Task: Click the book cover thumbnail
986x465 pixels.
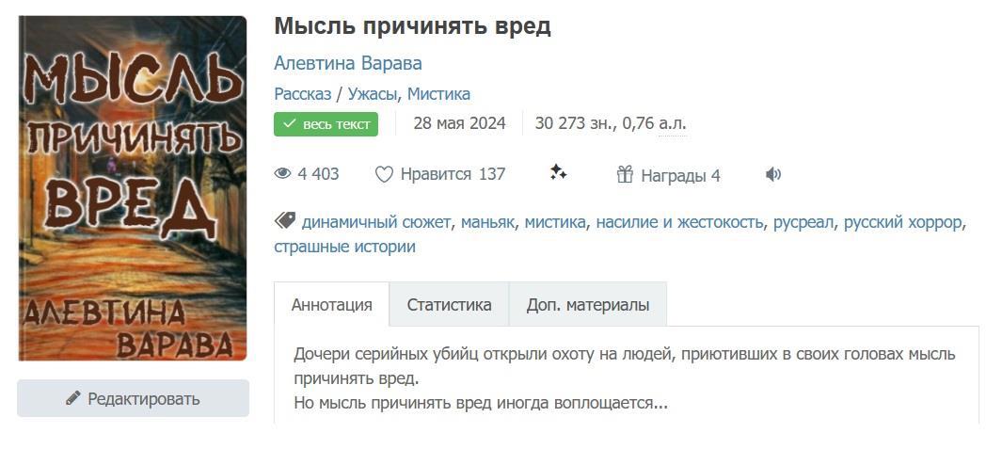Action: (x=133, y=188)
